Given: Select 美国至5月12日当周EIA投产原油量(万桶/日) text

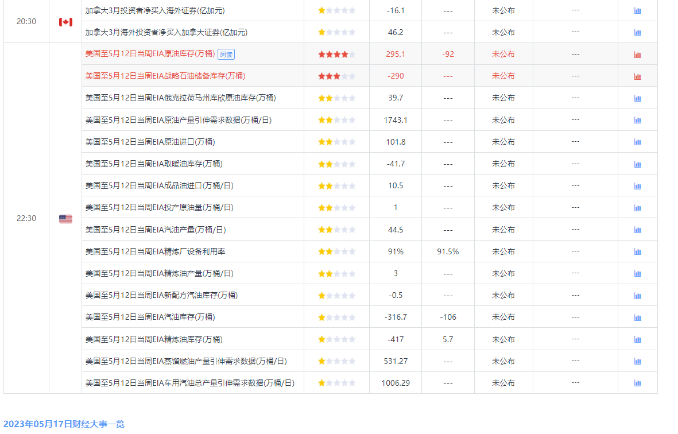Looking at the screenshot, I should 159,207.
